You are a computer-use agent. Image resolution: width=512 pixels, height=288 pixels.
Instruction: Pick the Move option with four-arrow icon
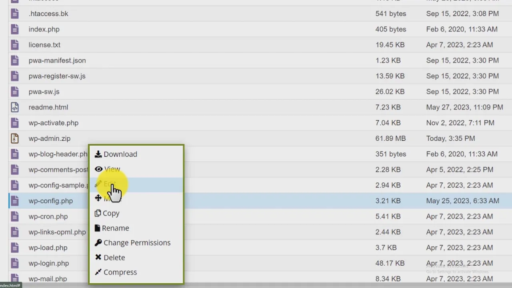click(x=136, y=198)
